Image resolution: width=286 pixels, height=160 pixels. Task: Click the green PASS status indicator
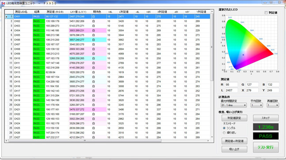pyautogui.click(x=266, y=136)
